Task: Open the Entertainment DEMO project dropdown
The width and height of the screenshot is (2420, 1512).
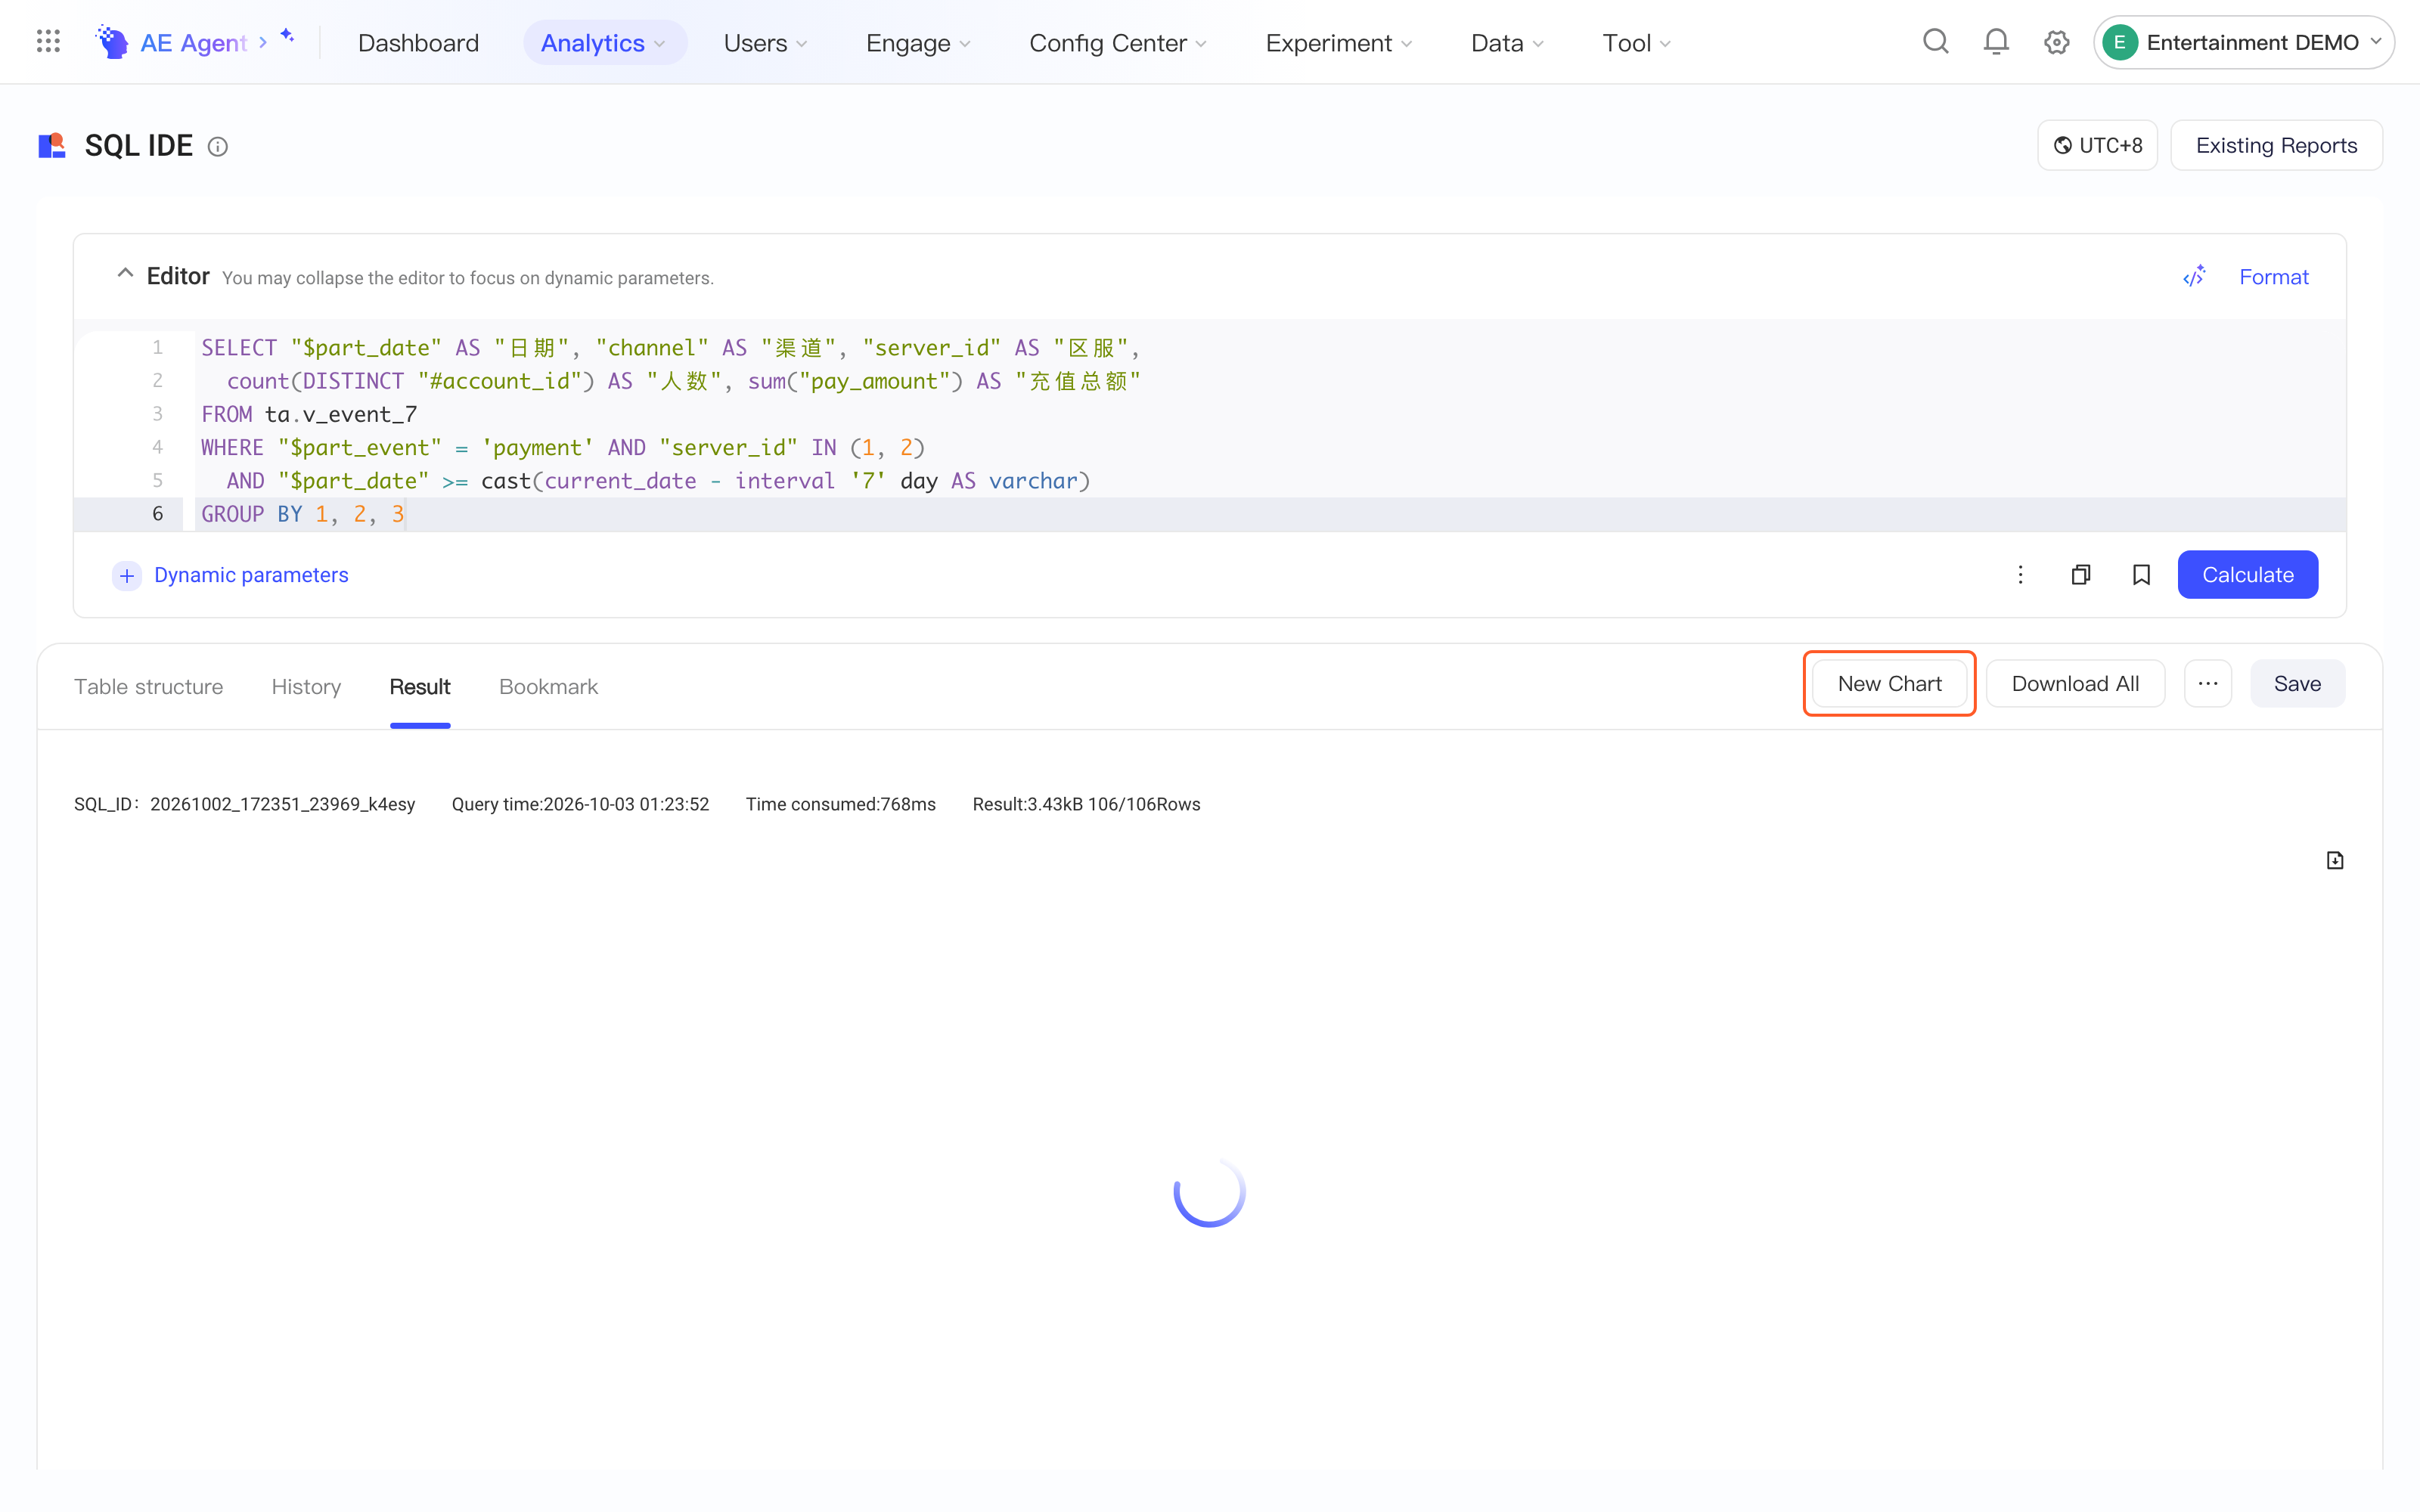Action: [2244, 42]
